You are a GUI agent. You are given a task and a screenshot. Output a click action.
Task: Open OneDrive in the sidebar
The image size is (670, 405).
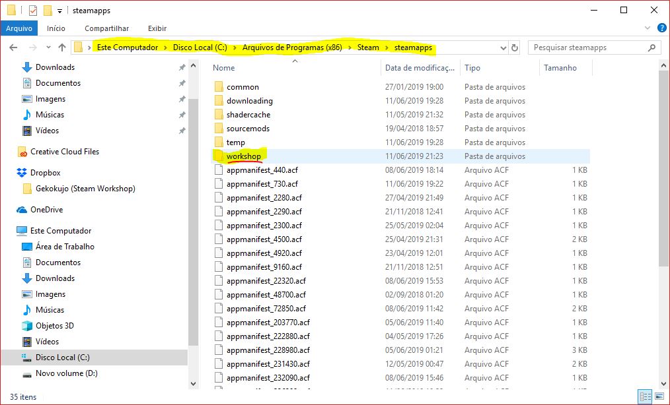[46, 210]
